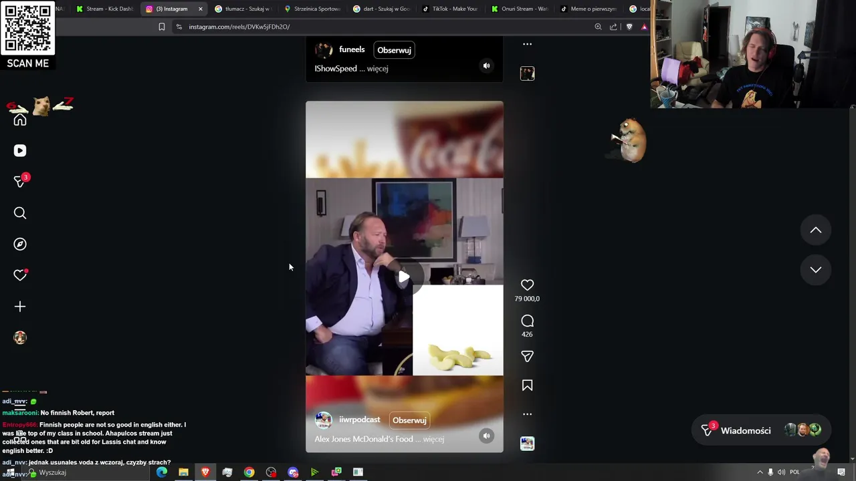
Task: Switch to TikTok - Make Your tab
Action: click(450, 9)
